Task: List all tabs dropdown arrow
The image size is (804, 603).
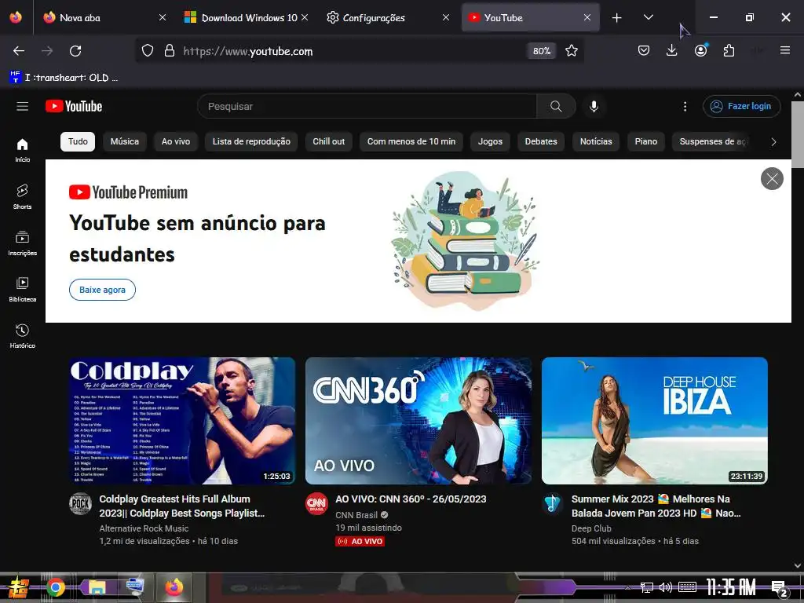Action: (648, 18)
